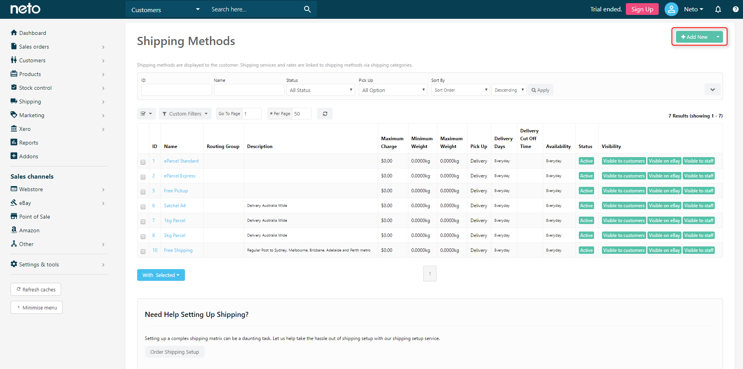
Task: Click the Settings & tools gear icon
Action: point(14,264)
